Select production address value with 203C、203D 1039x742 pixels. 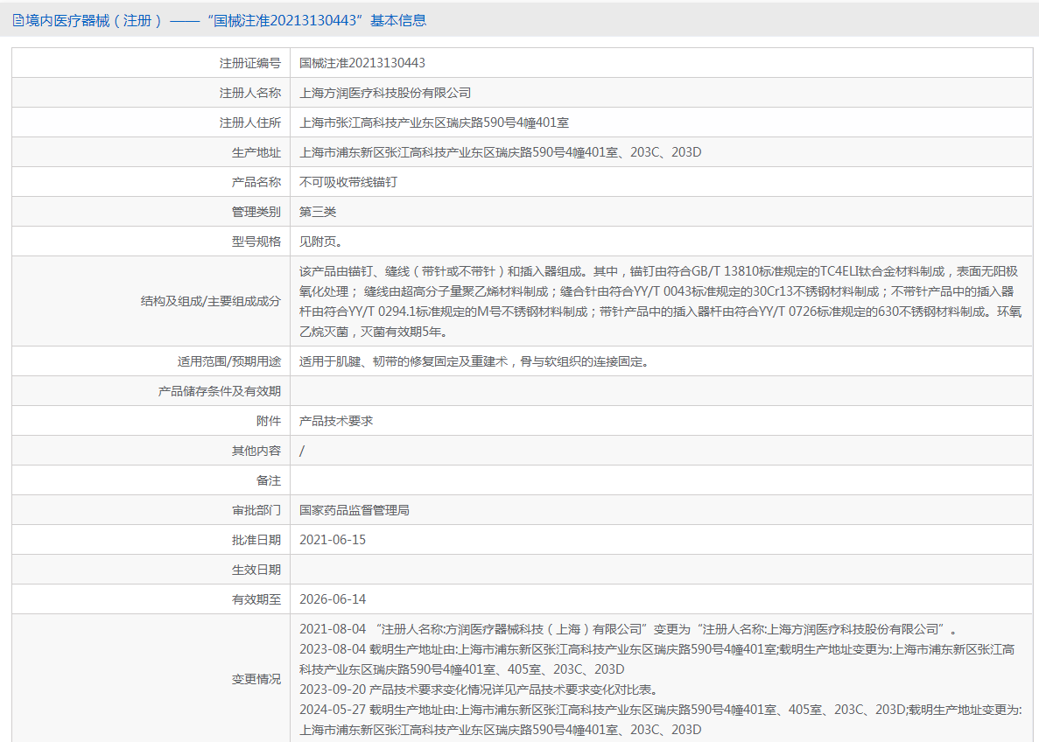501,152
